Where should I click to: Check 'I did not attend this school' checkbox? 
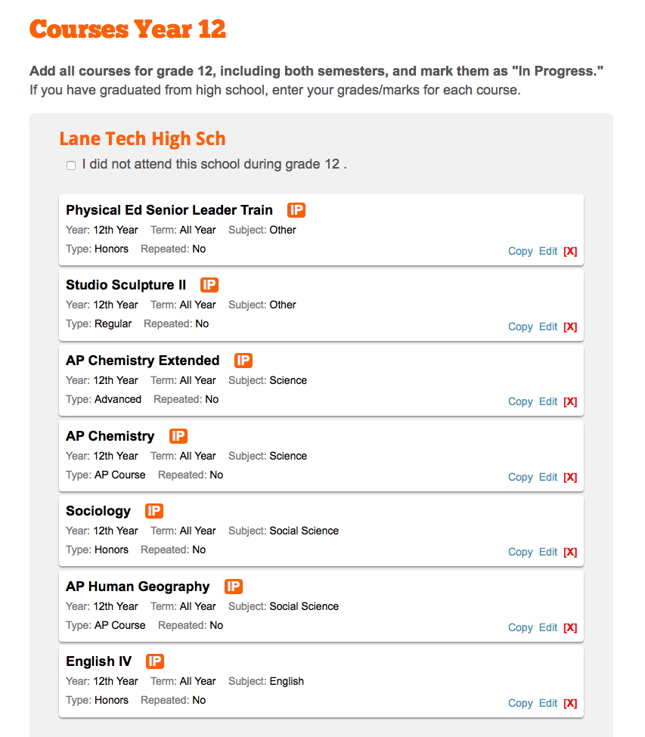click(x=71, y=166)
